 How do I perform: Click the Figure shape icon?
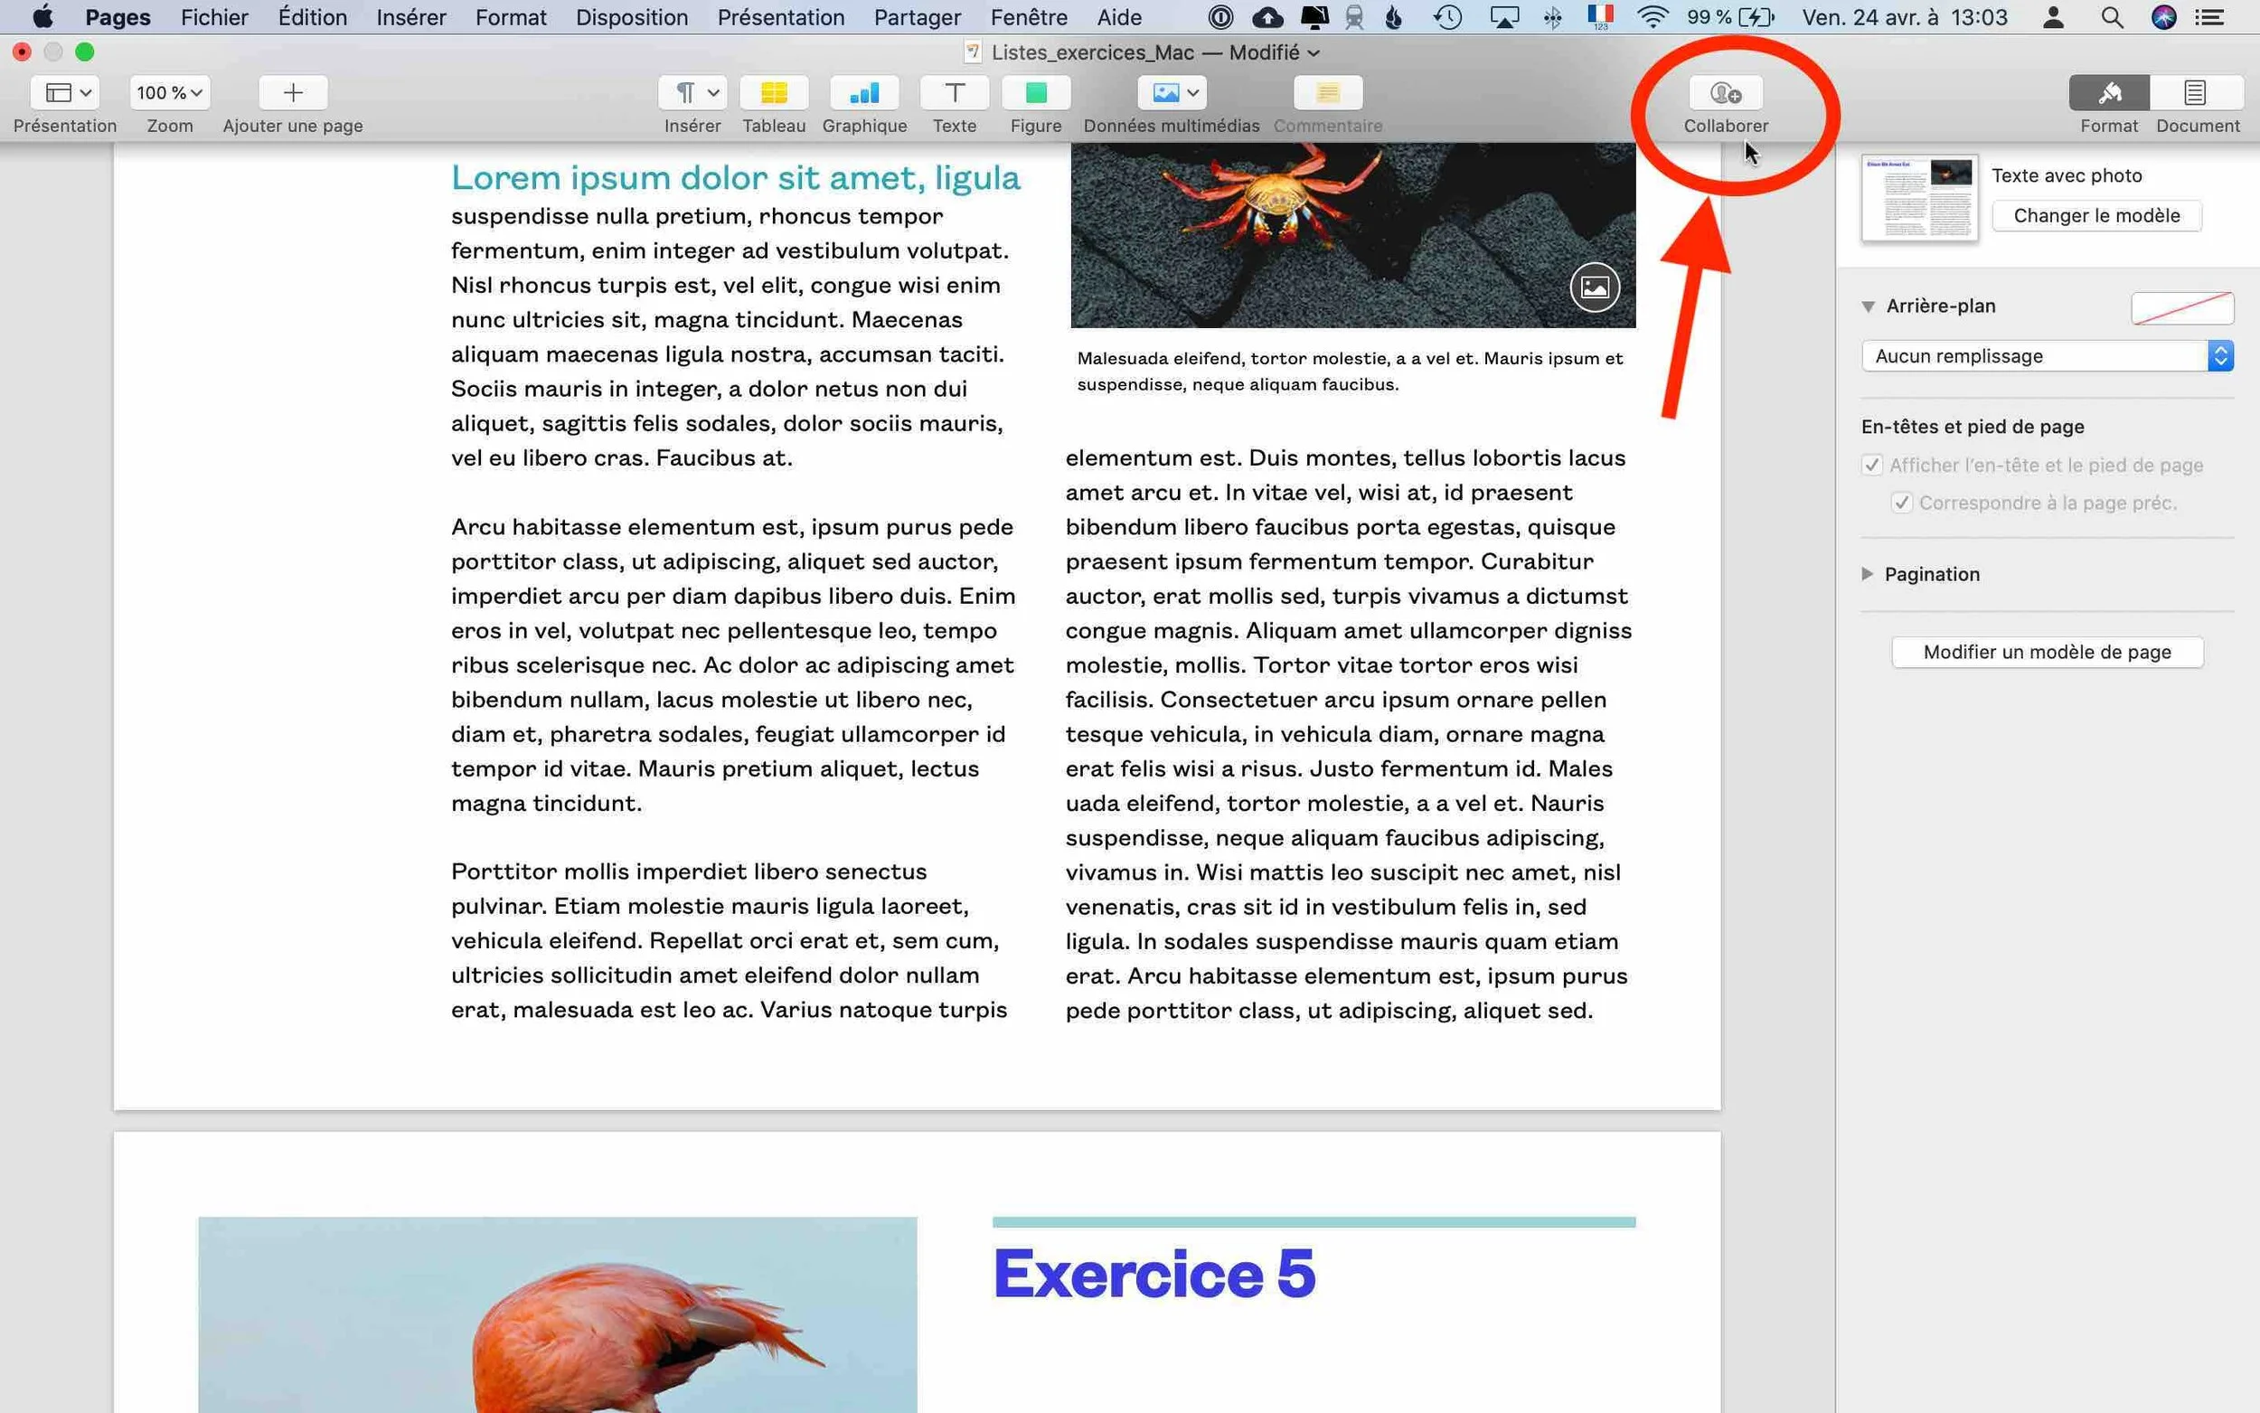[1035, 92]
